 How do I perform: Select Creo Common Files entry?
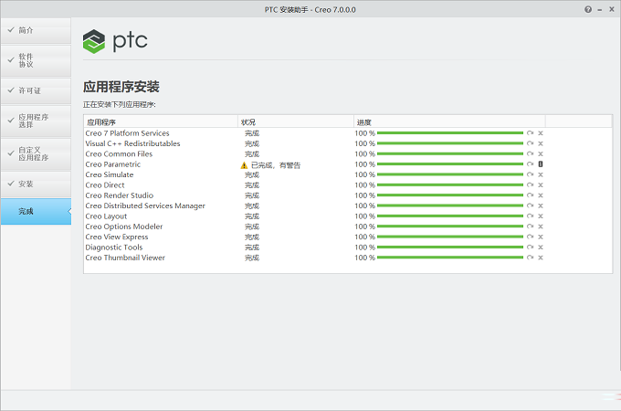click(x=119, y=153)
